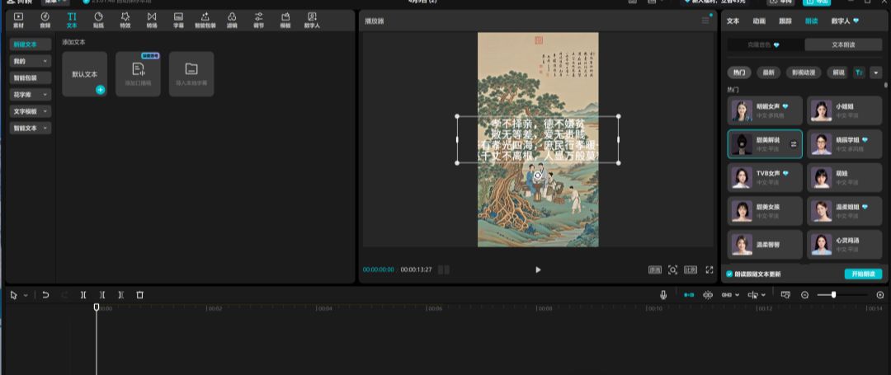This screenshot has width=891, height=375.
Task: Switch to the 文本 properties tab
Action: [x=733, y=21]
